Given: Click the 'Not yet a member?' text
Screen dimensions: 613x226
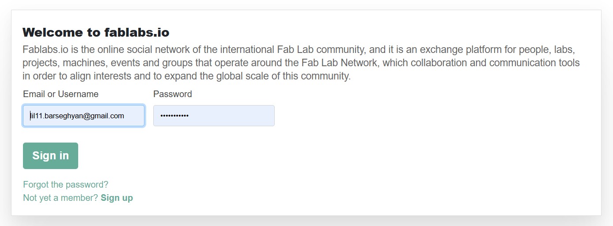Looking at the screenshot, I should point(61,198).
